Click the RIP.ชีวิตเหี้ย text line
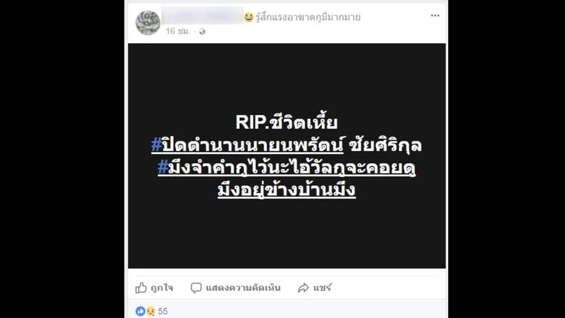 click(286, 122)
